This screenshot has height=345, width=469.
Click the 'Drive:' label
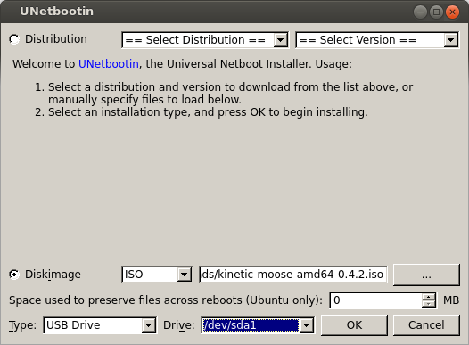tap(178, 325)
